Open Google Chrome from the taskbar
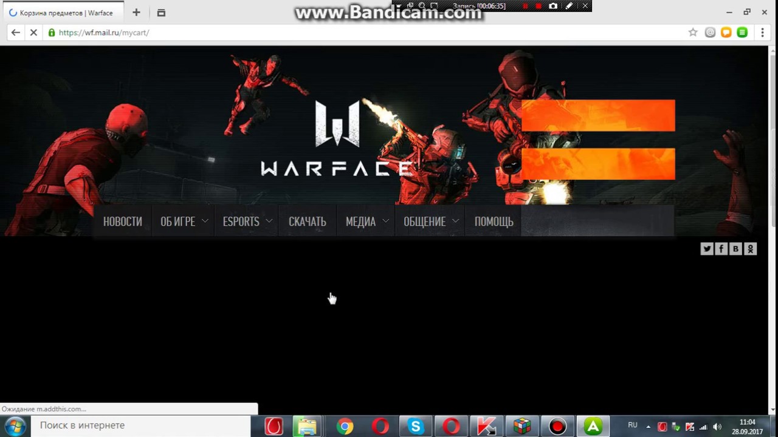The width and height of the screenshot is (778, 437). (x=345, y=426)
